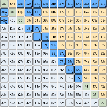Deselect the KTs suited cell
The height and width of the screenshot is (107, 107).
pyautogui.click(x=37, y=12)
